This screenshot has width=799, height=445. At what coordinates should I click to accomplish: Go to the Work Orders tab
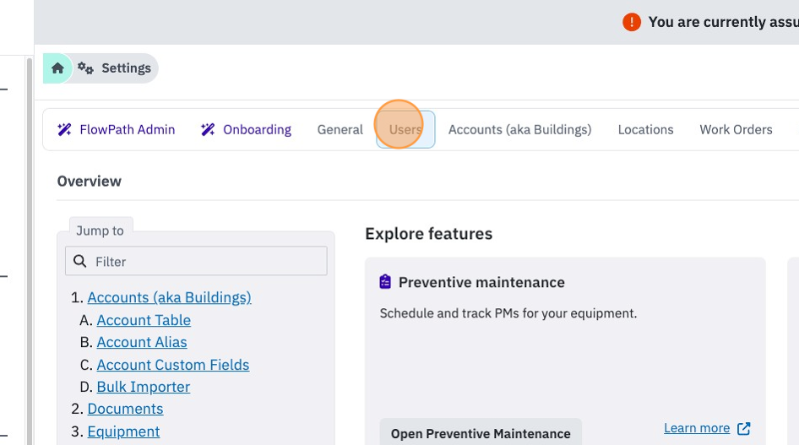(736, 130)
